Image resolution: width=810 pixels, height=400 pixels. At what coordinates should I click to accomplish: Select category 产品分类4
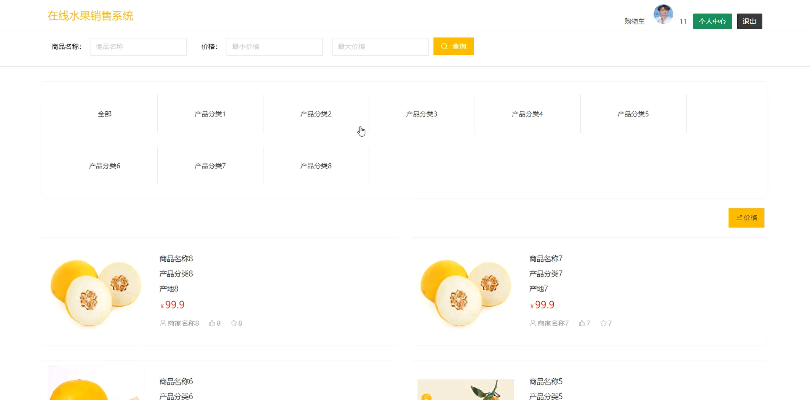pyautogui.click(x=527, y=114)
